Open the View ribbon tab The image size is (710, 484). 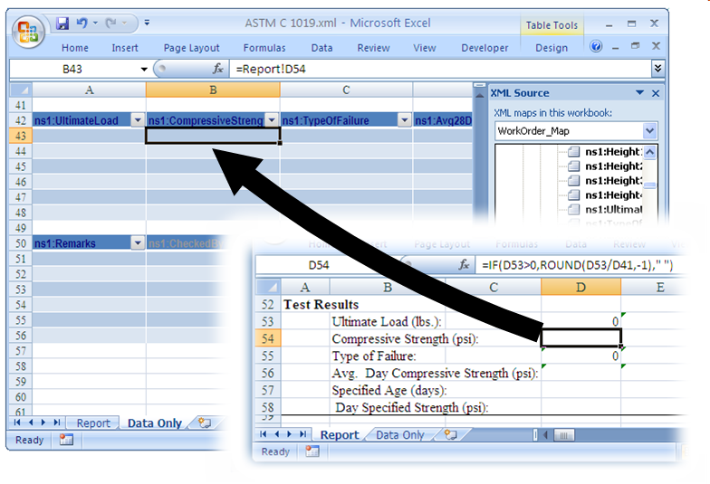click(425, 48)
